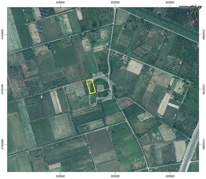Select the top 325500 coordinate label
This screenshot has height=179, width=206.
click(x=170, y=2)
